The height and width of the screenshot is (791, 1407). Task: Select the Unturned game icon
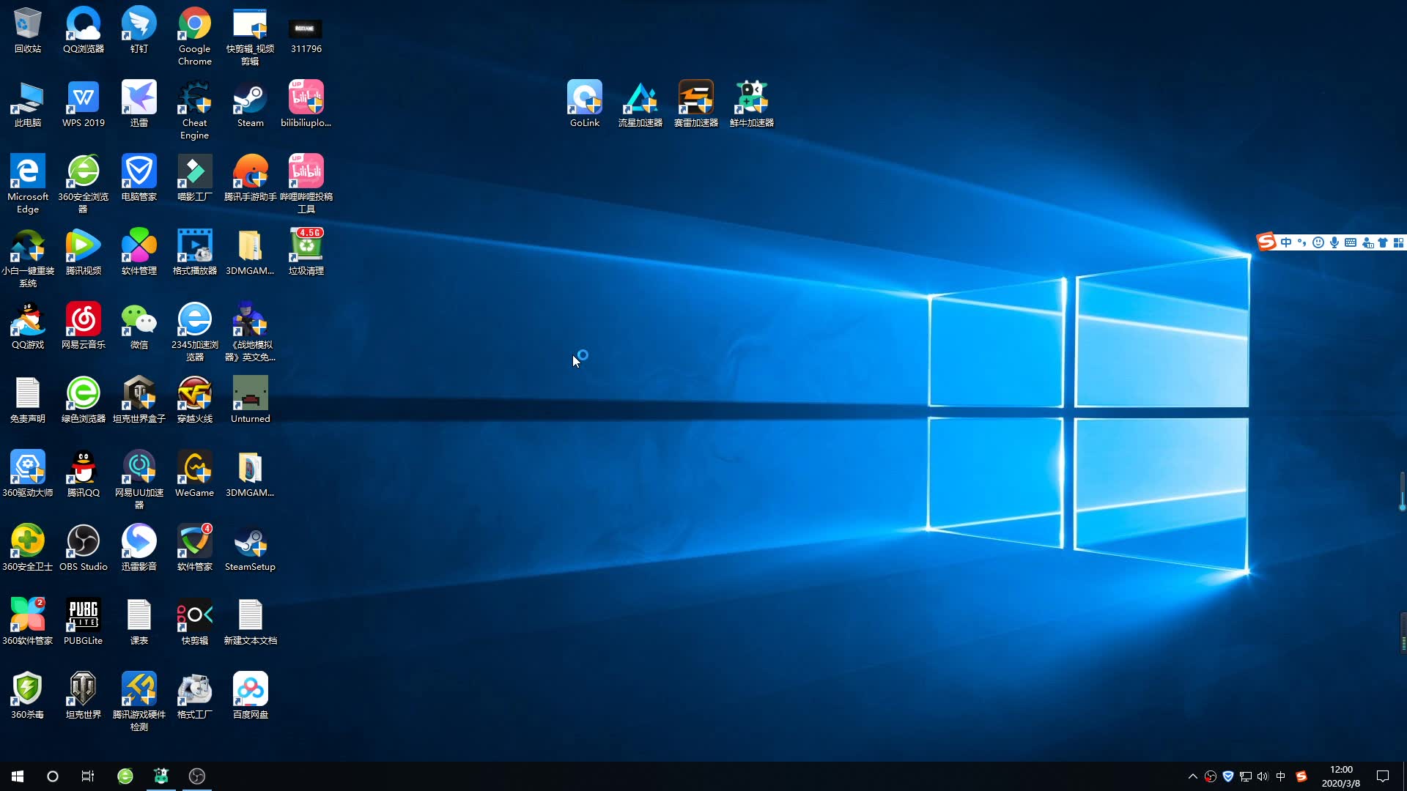point(251,401)
